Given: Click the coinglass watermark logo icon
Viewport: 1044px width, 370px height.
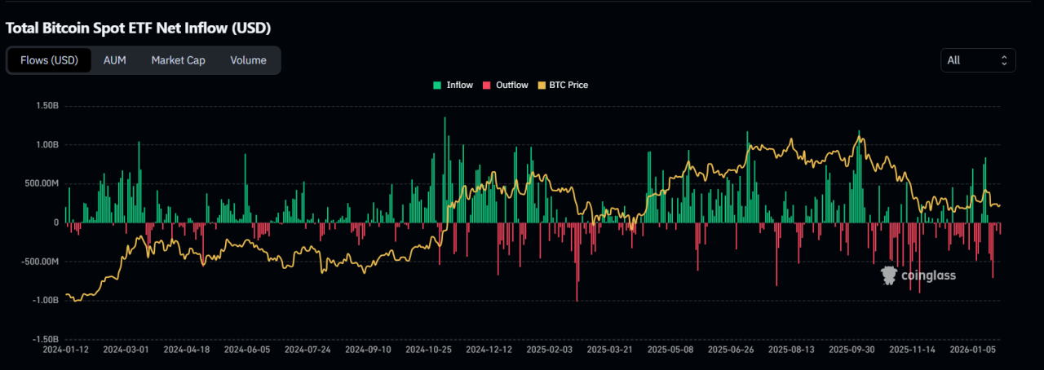Looking at the screenshot, I should point(889,275).
